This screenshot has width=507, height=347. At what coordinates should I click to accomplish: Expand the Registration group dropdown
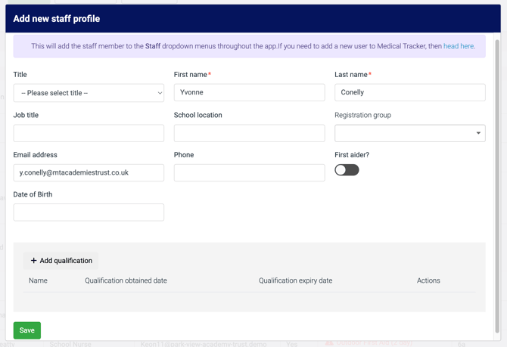tap(410, 133)
